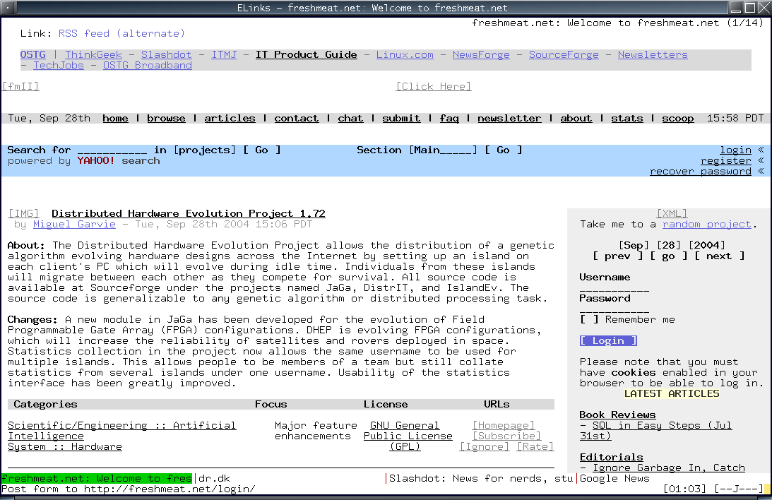Open the [XML] feed link
Viewport: 772px width, 500px height.
pos(672,213)
